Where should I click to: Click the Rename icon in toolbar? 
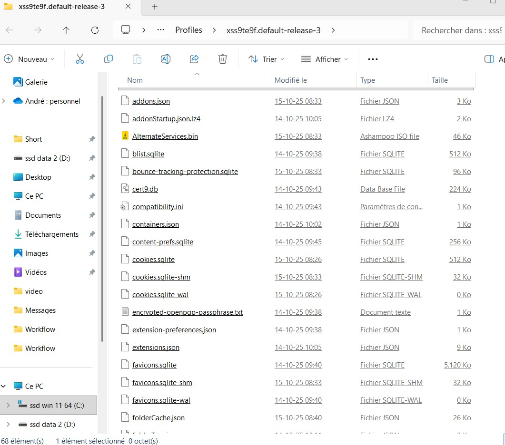(x=166, y=59)
